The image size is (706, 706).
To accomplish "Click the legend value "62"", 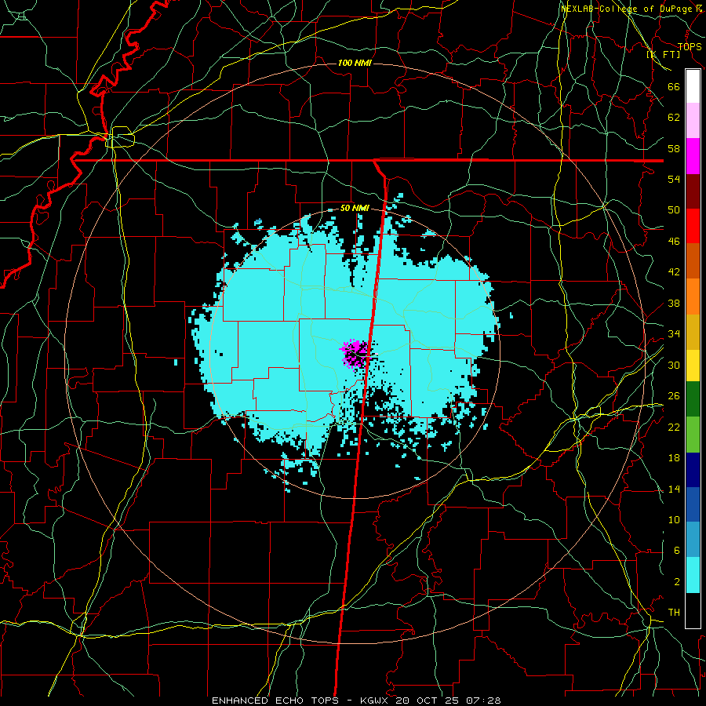I will (674, 118).
